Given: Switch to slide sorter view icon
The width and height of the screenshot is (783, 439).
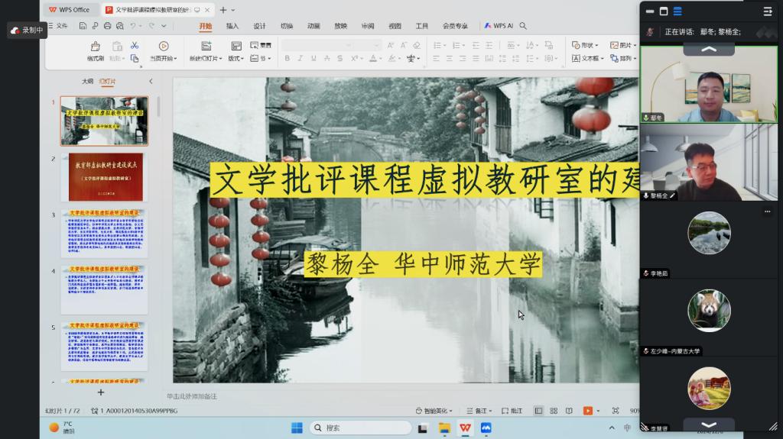Looking at the screenshot, I should point(552,411).
